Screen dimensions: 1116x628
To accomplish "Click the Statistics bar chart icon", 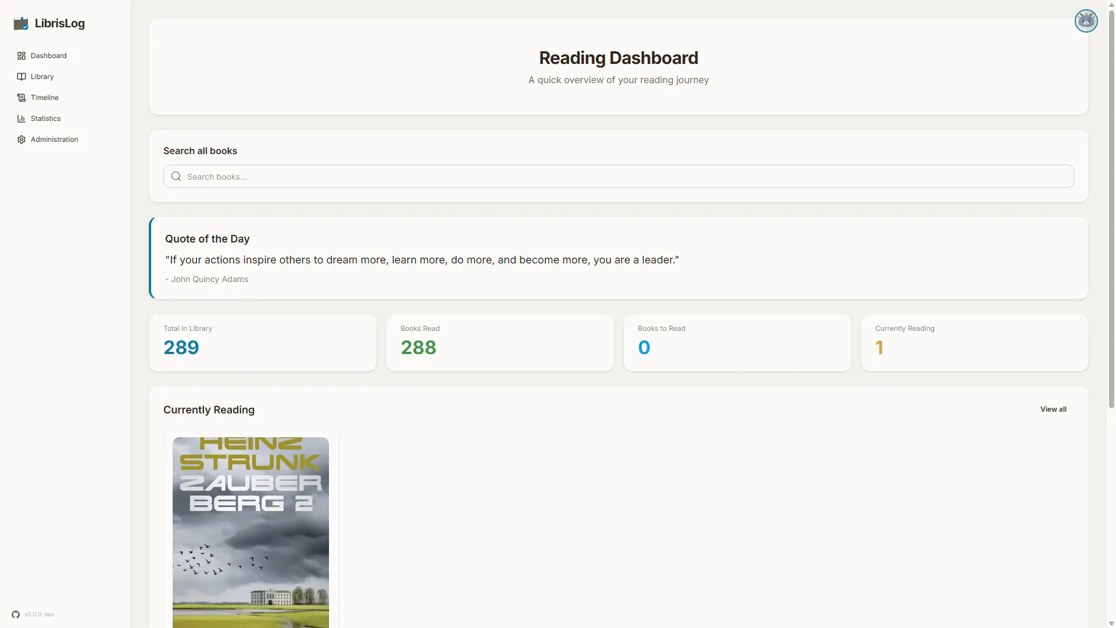I will click(22, 119).
